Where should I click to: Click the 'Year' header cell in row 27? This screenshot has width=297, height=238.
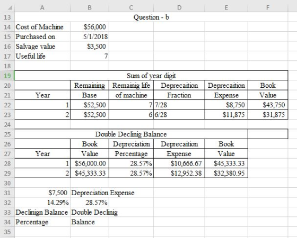pos(42,154)
